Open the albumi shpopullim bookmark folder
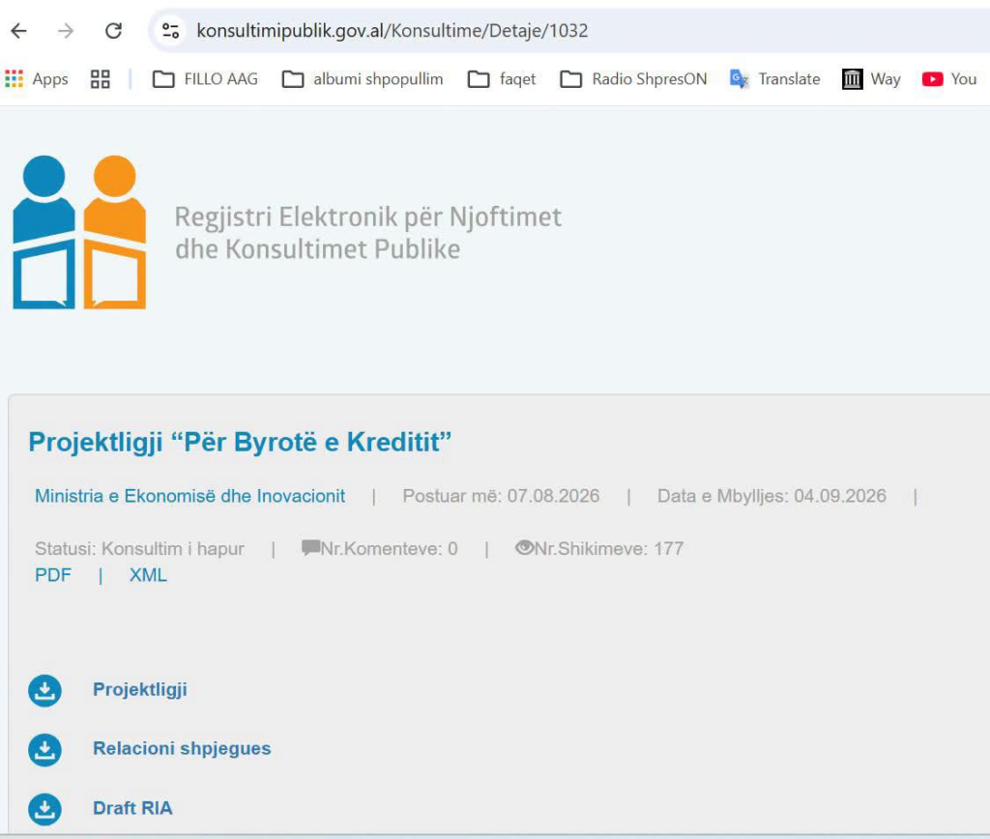 click(x=363, y=79)
